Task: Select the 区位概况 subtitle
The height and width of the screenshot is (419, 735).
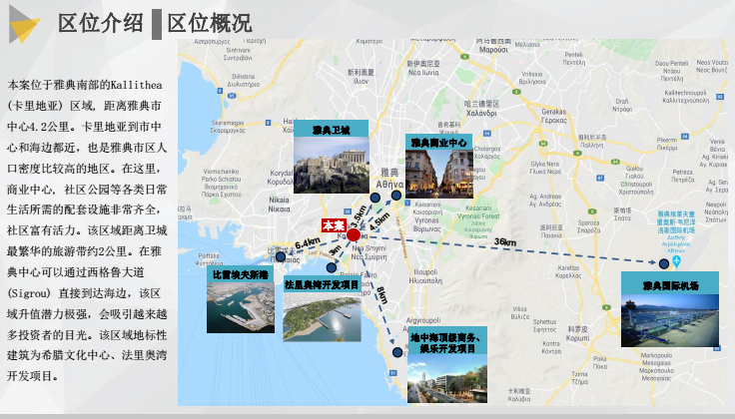Action: pyautogui.click(x=210, y=23)
